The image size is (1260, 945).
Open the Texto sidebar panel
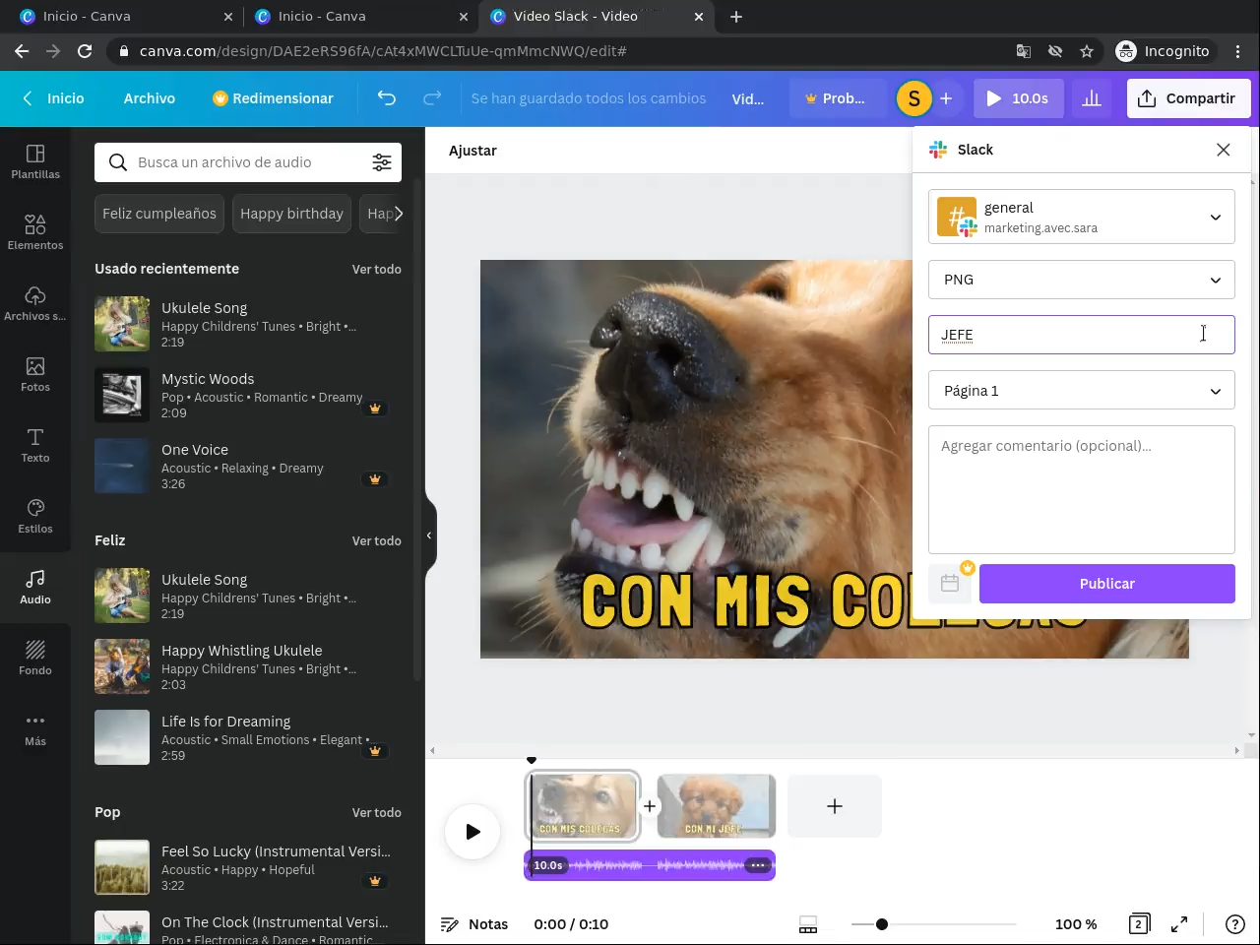pos(35,445)
